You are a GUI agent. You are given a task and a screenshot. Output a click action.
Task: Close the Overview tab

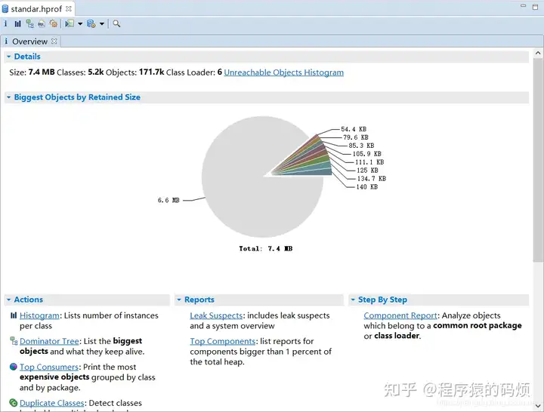[x=54, y=42]
